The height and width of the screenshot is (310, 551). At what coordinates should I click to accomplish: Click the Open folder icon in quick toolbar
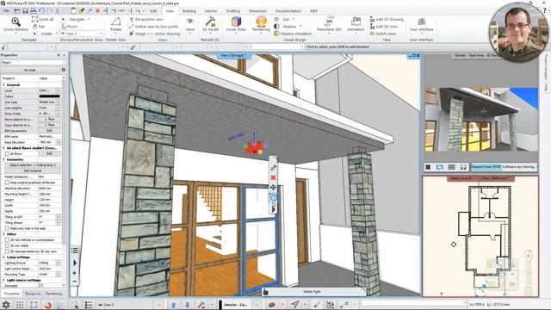pos(17,11)
